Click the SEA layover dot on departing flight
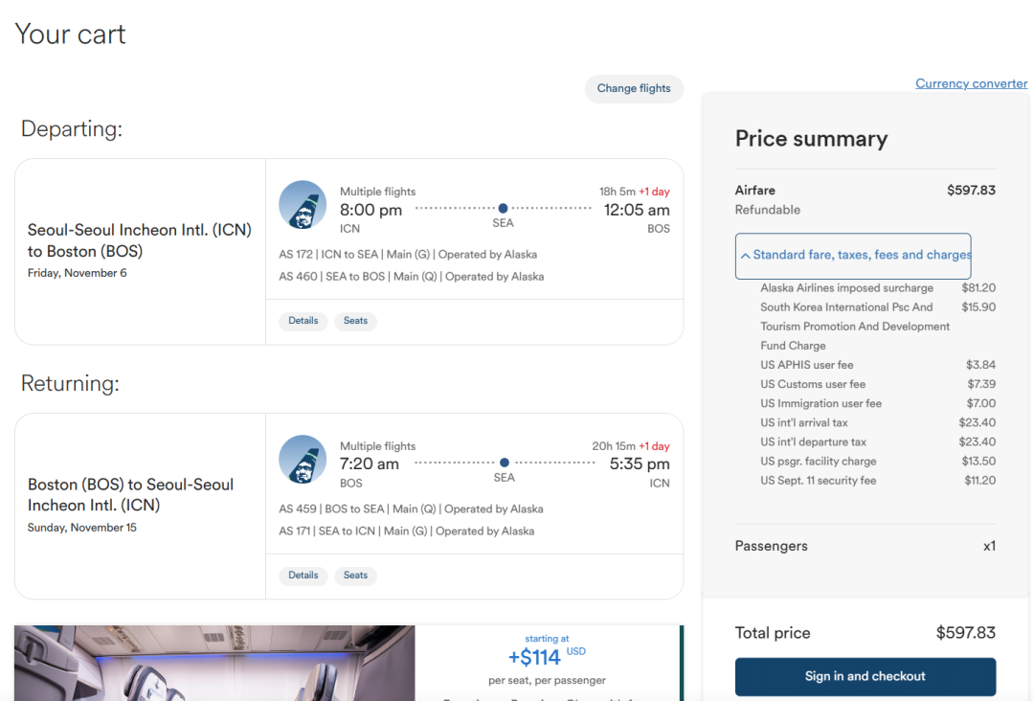Viewport: 1034px width, 701px height. [x=503, y=208]
